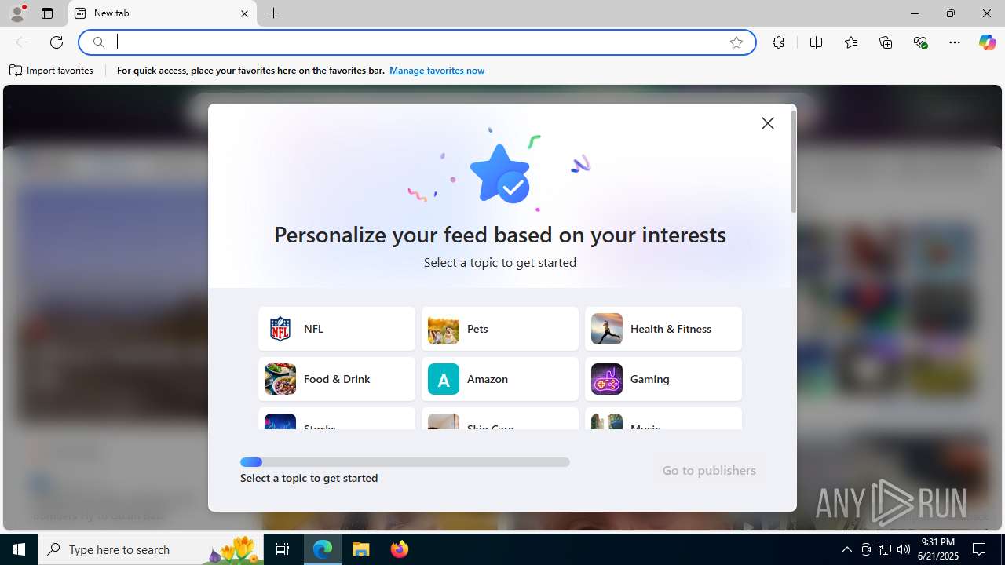Image resolution: width=1005 pixels, height=565 pixels.
Task: Select the NFL topic
Action: [x=337, y=329]
